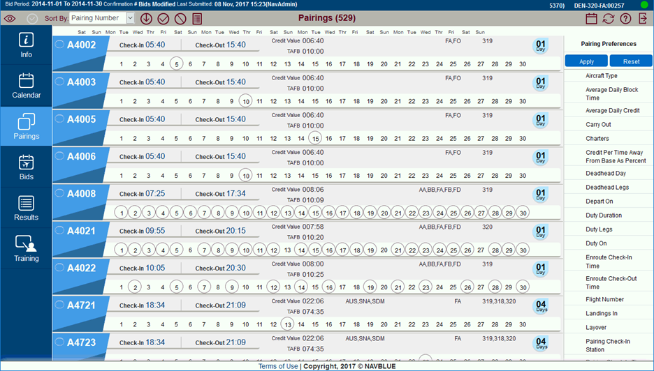Open the Enroute Check-In Time preference
Screen dimensions: 654x371
point(609,262)
